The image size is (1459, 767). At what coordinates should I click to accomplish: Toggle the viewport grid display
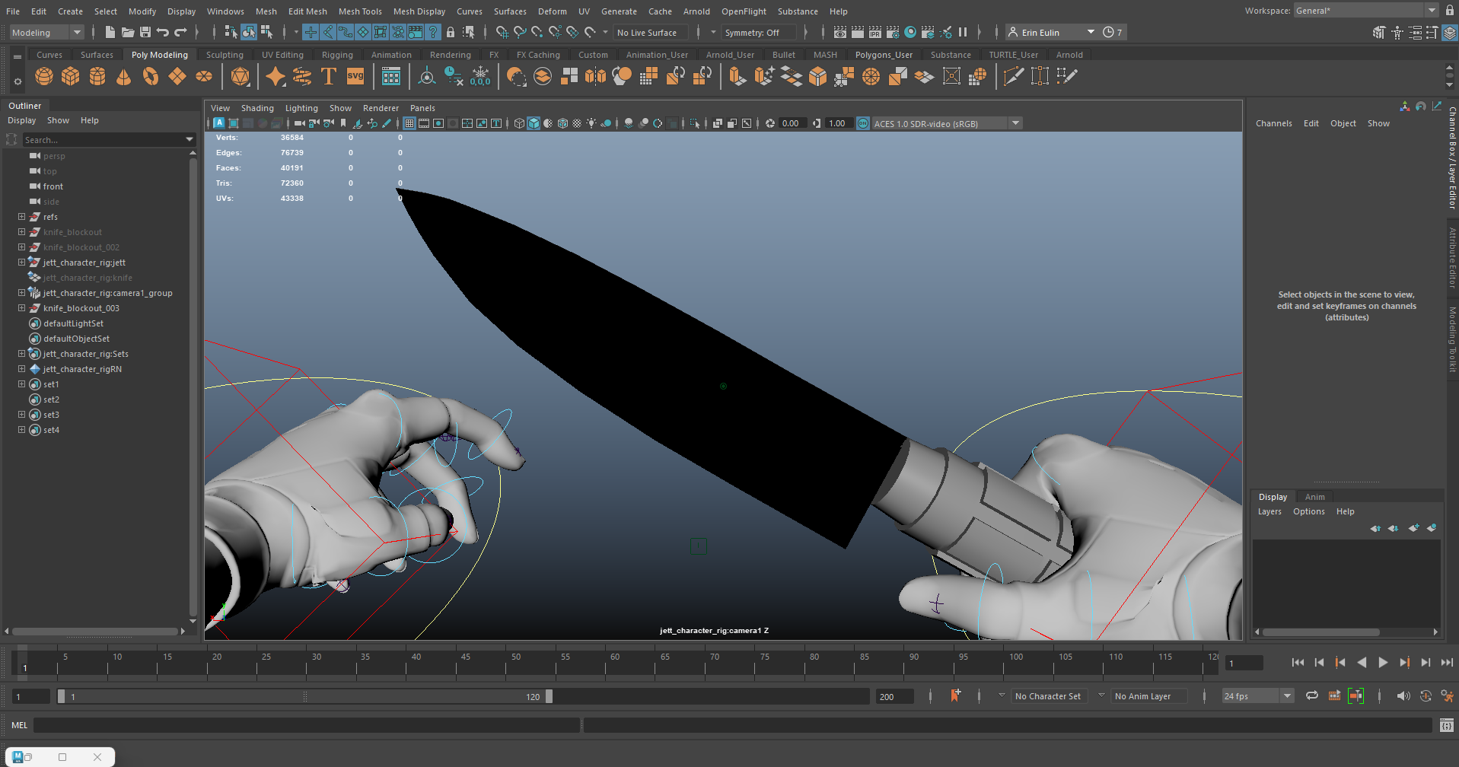click(x=409, y=123)
